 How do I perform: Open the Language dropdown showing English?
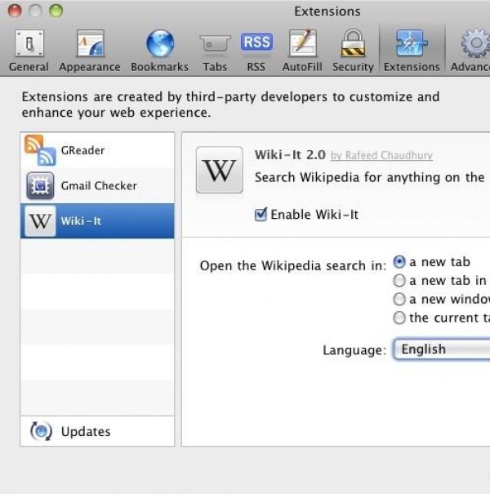pos(442,349)
